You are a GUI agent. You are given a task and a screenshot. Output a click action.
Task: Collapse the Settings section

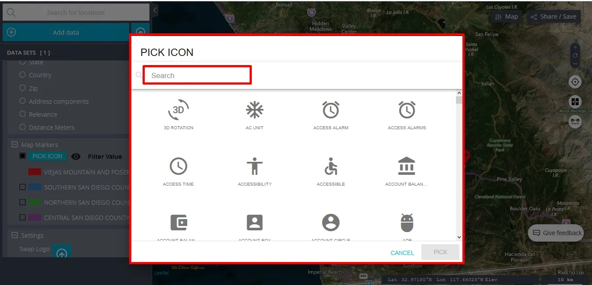[x=14, y=236]
